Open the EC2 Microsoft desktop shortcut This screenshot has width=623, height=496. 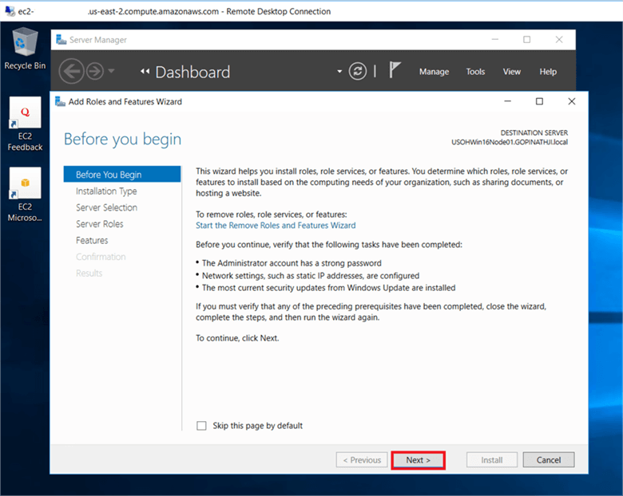coord(25,195)
